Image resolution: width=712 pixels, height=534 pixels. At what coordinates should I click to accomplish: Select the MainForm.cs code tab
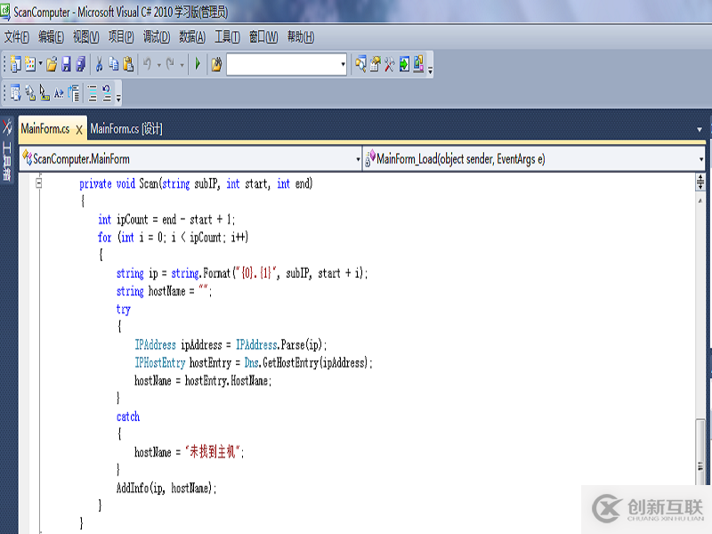[x=45, y=129]
